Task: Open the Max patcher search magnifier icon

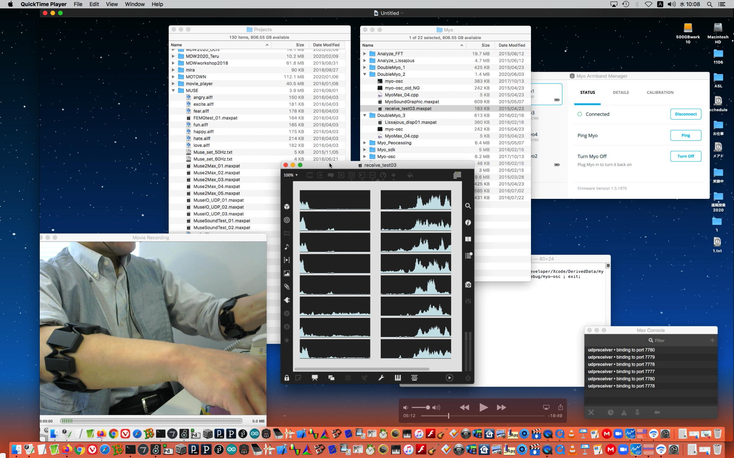Action: tap(468, 206)
